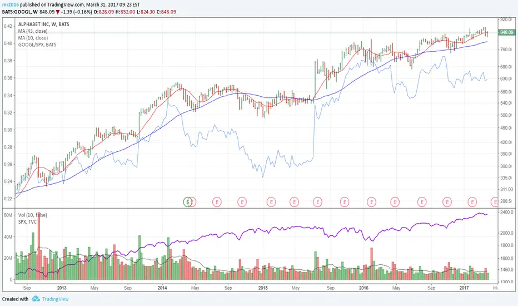Click the 2013 label on time axis
This screenshot has width=518, height=306.
coord(62,288)
